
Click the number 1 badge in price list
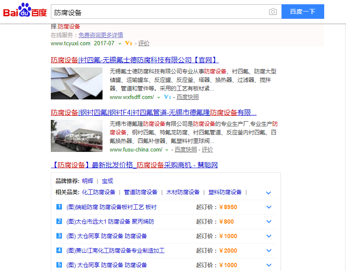pos(59,207)
